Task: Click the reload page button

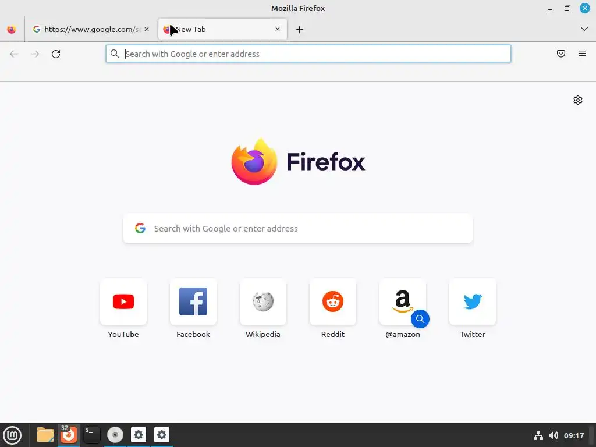Action: pyautogui.click(x=56, y=54)
